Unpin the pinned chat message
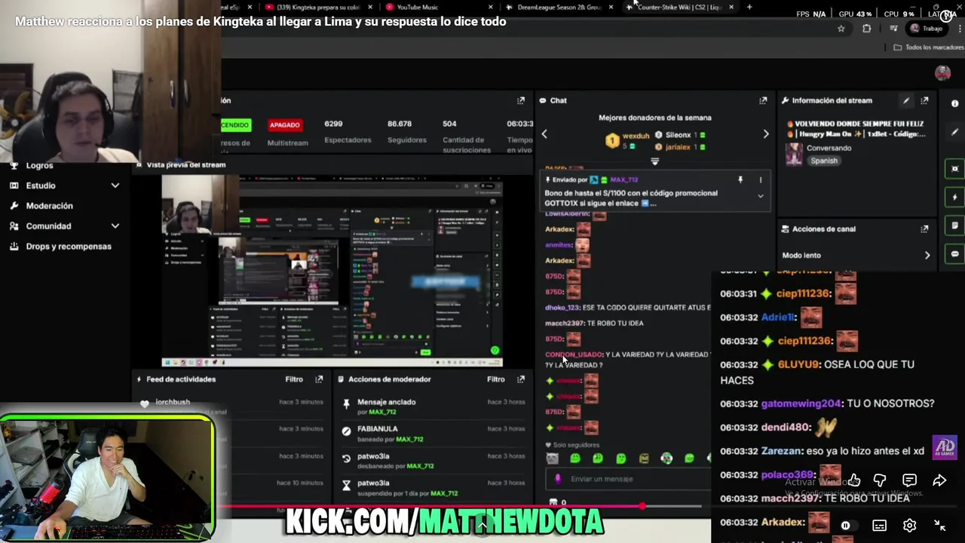The height and width of the screenshot is (543, 965). pos(740,179)
